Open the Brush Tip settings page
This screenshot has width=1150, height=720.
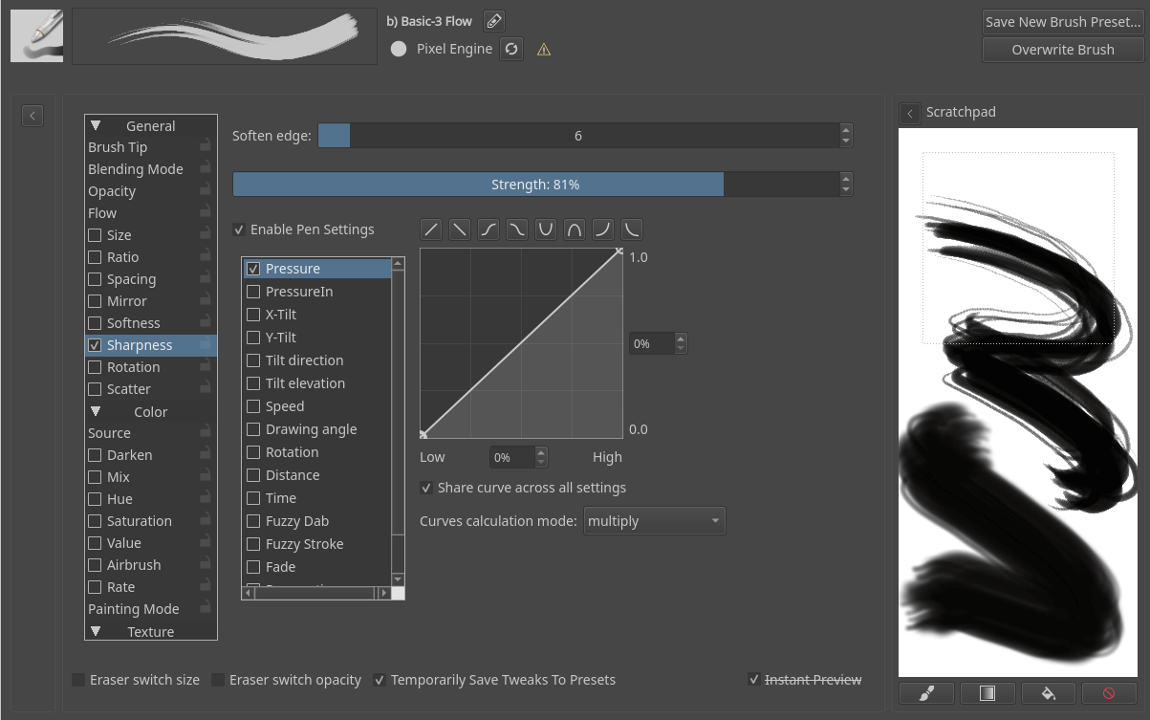[x=118, y=146]
